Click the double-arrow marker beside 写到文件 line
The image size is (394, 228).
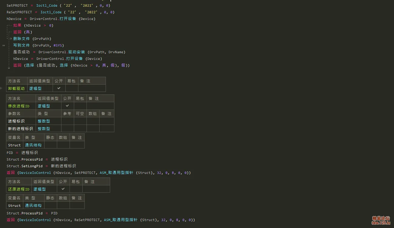(x=4, y=45)
